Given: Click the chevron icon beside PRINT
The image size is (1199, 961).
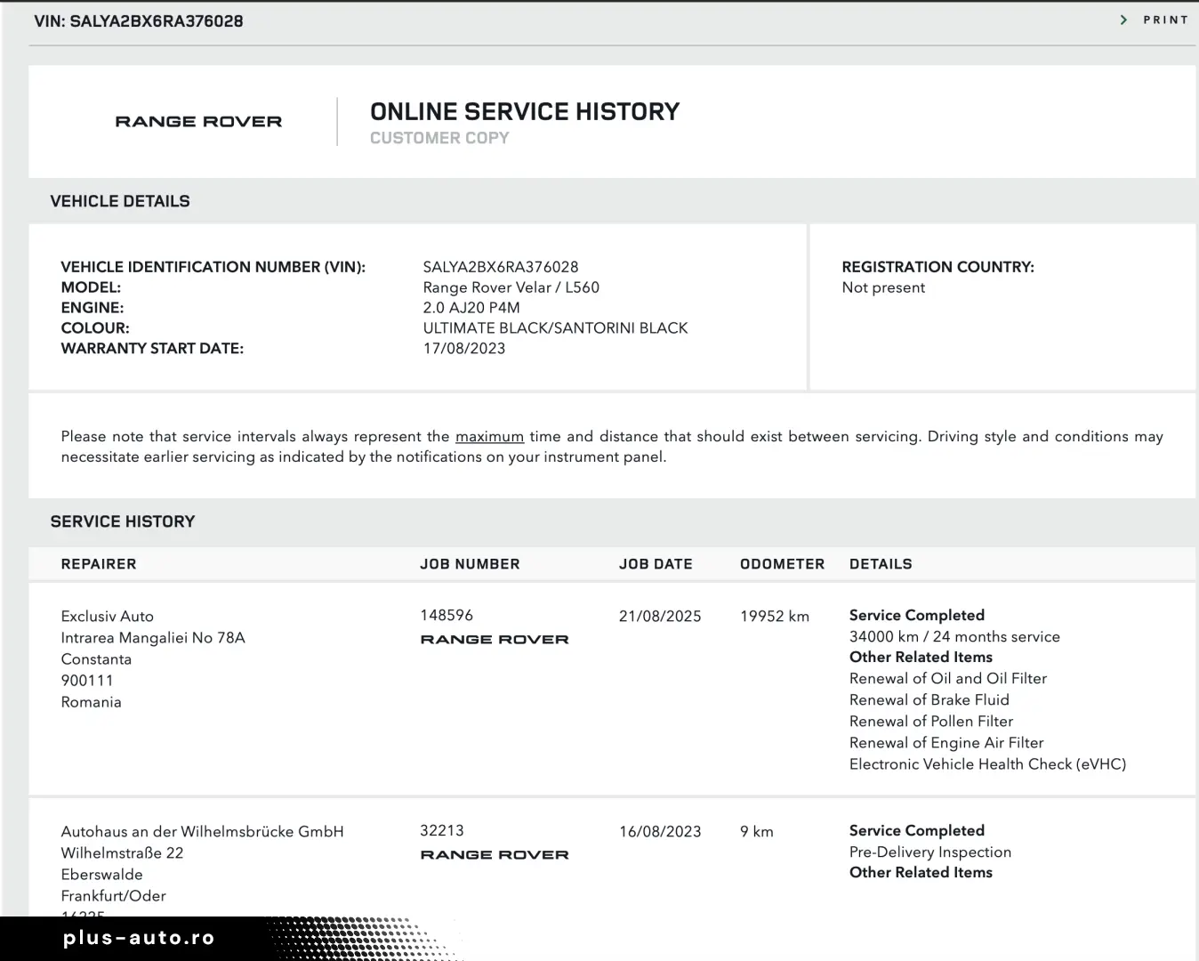Looking at the screenshot, I should coord(1124,20).
